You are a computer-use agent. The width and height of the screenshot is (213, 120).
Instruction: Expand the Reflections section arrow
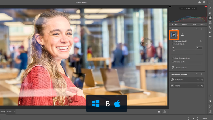(x=202, y=80)
